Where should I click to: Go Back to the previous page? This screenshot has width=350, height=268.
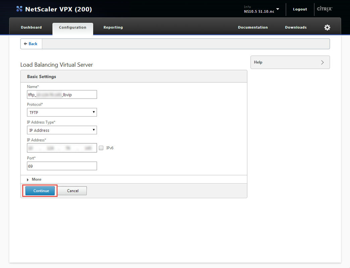pyautogui.click(x=31, y=44)
